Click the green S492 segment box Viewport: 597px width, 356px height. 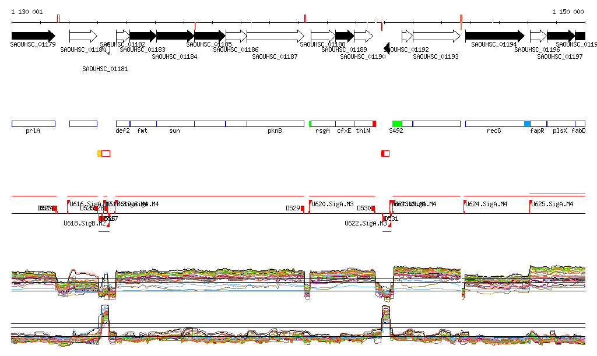click(x=397, y=124)
